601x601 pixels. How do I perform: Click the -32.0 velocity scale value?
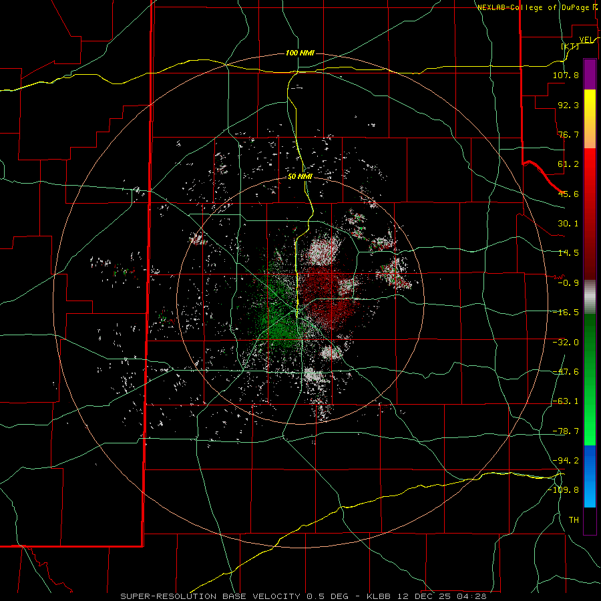(x=566, y=343)
